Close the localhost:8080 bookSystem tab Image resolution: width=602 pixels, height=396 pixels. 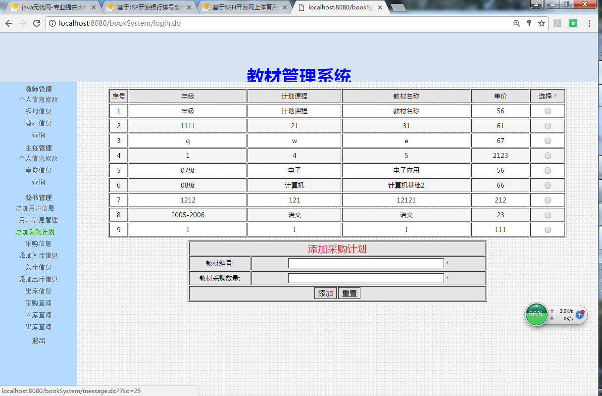click(x=380, y=7)
